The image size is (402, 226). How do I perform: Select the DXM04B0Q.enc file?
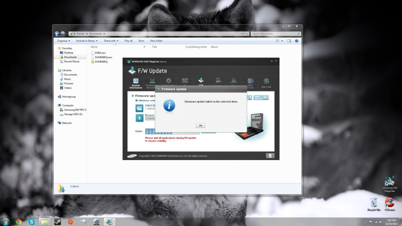pyautogui.click(x=103, y=57)
